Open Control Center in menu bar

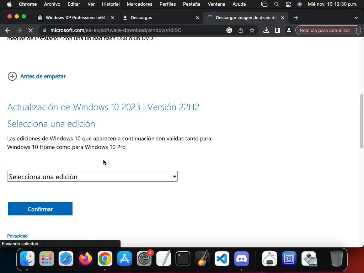(x=288, y=4)
